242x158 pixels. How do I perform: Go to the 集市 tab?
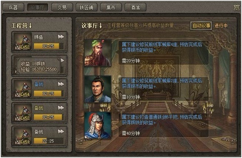pyautogui.click(x=111, y=7)
